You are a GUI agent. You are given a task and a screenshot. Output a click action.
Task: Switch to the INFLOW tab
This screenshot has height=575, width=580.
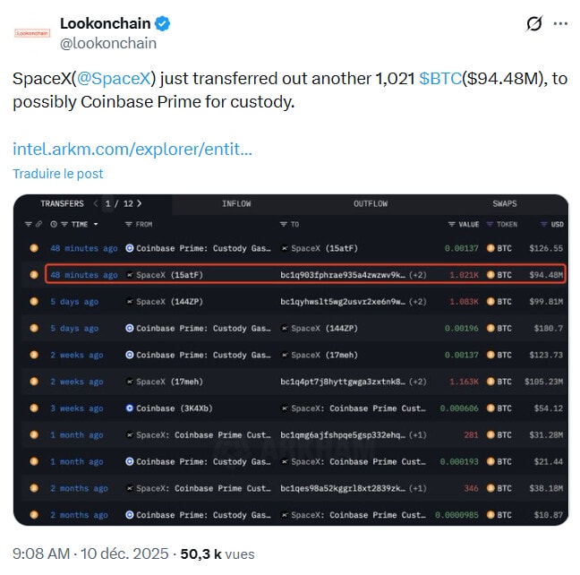[x=236, y=204]
